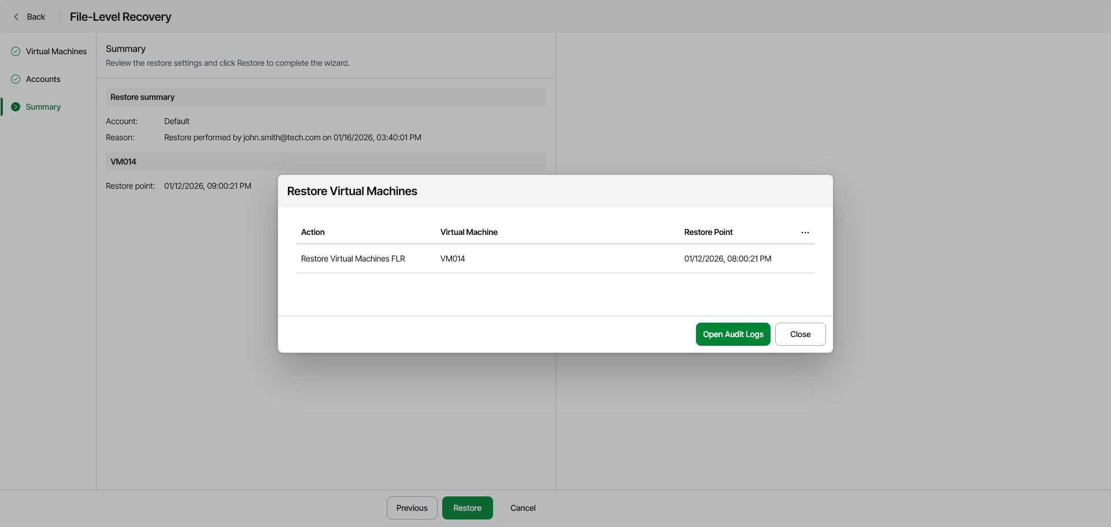Open the column options ellipsis menu
The width and height of the screenshot is (1111, 527).
(805, 232)
